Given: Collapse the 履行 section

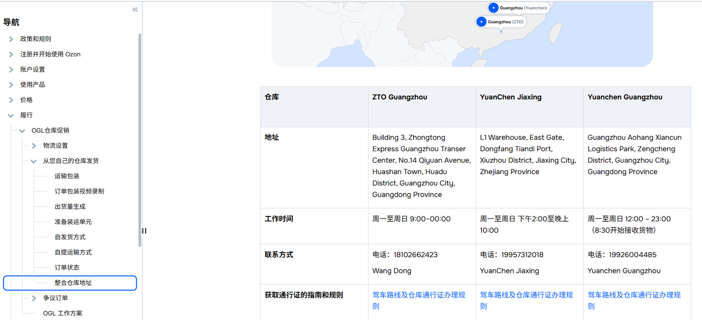Looking at the screenshot, I should click(x=11, y=116).
